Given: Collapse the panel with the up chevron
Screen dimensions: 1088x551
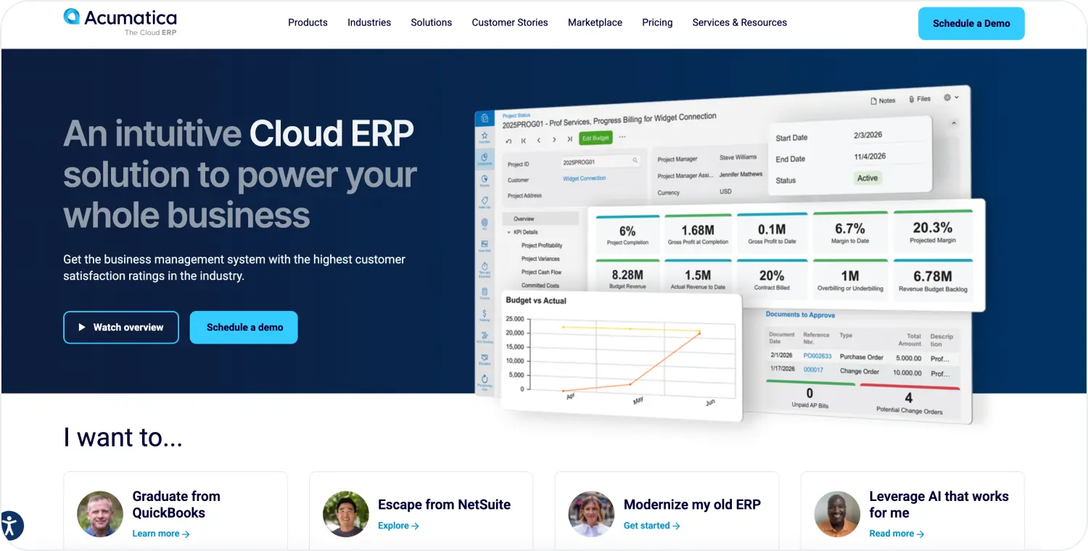Looking at the screenshot, I should pos(954,123).
